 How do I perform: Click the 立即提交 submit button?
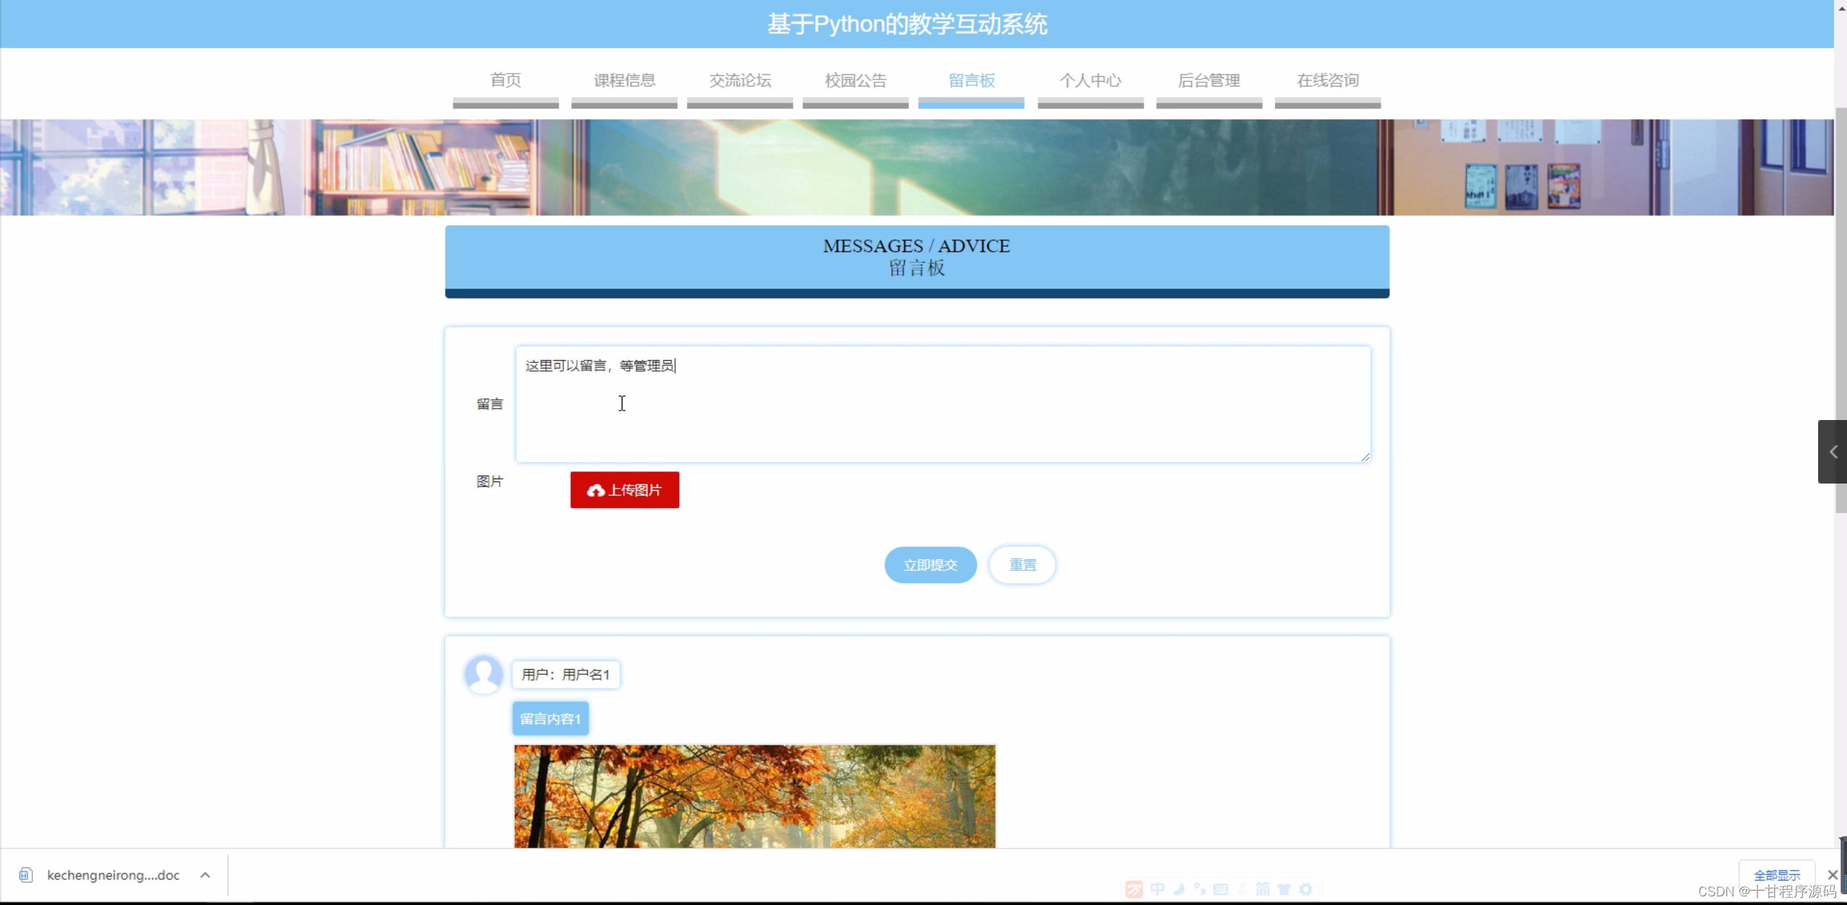(x=930, y=565)
